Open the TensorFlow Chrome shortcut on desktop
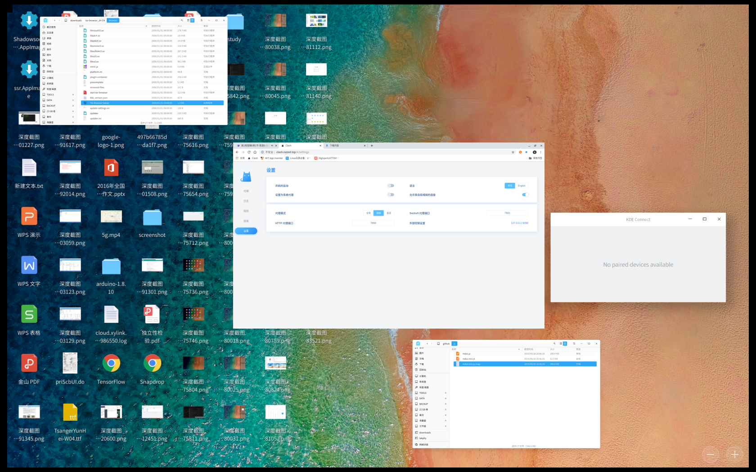The image size is (756, 472). tap(111, 363)
